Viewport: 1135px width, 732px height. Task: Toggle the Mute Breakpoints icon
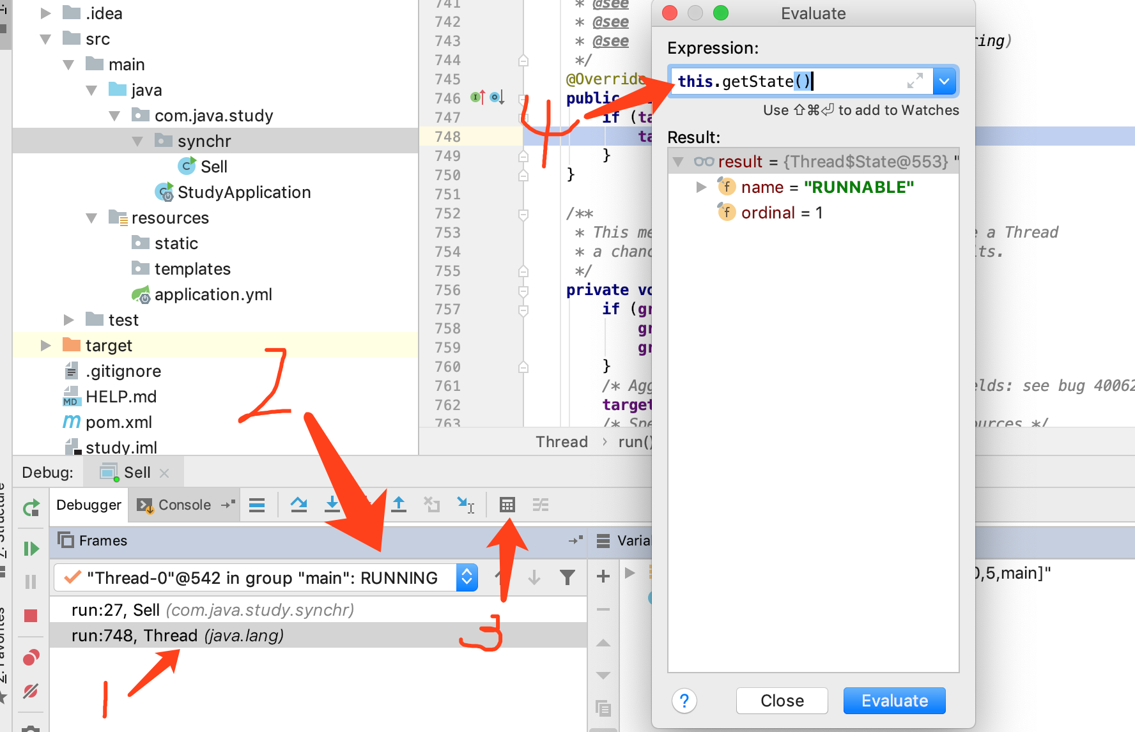[x=31, y=691]
